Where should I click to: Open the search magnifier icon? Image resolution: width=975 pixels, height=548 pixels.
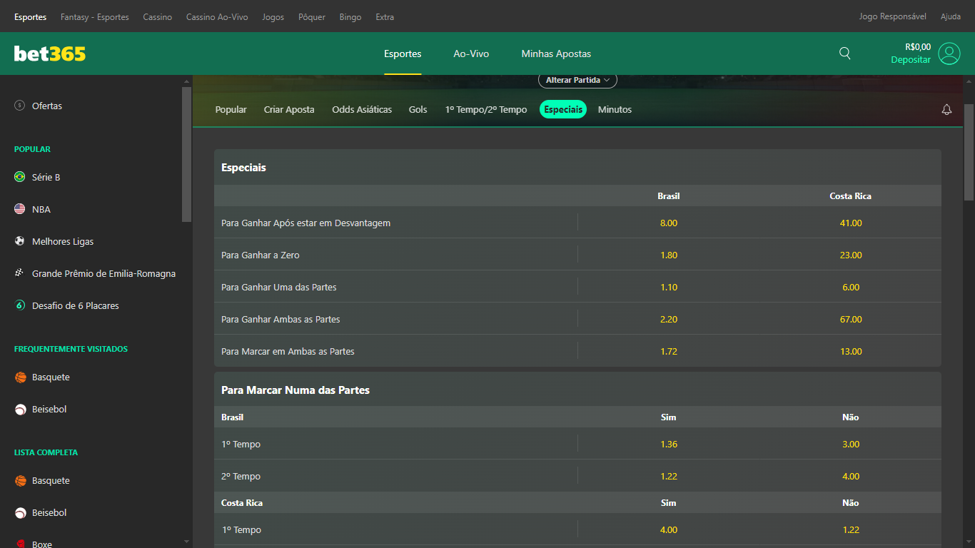(x=844, y=53)
